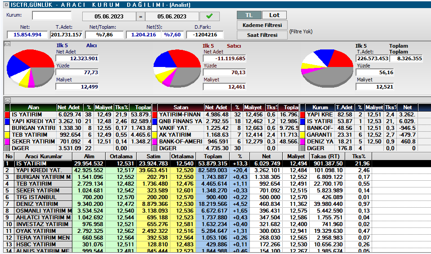This screenshot has height=254, width=431.
Task: Select the DENIZ YATIRIM row
Action: pyautogui.click(x=217, y=204)
